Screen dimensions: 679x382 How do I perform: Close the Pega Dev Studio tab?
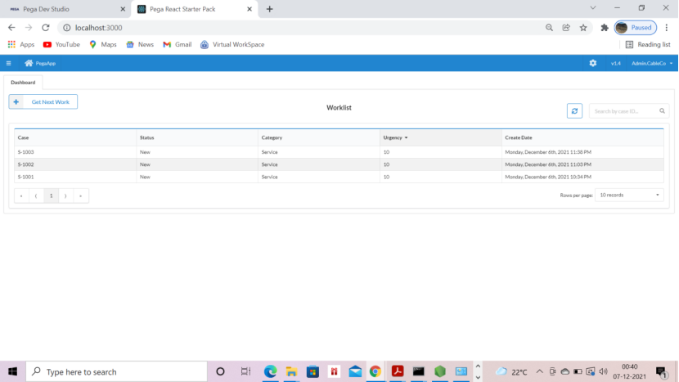coord(123,9)
